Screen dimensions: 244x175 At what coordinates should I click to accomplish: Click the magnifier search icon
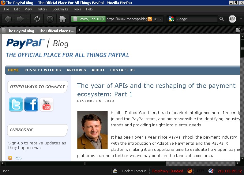222,19
